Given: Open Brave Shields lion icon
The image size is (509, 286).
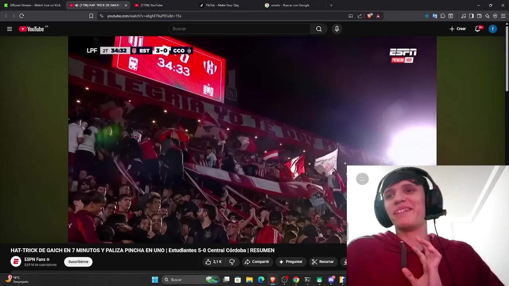Looking at the screenshot, I should [369, 16].
